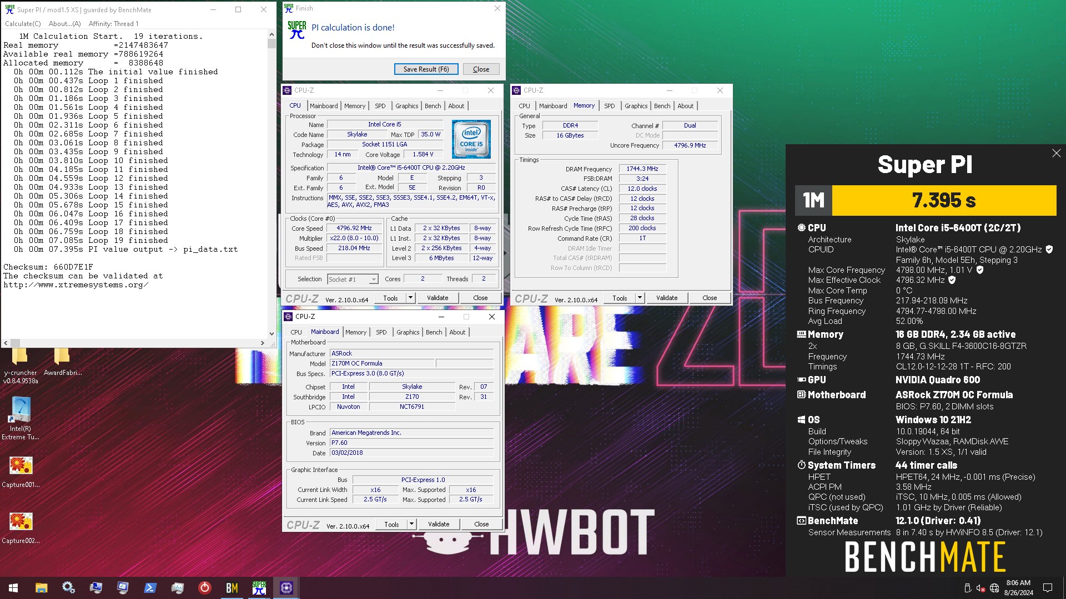The width and height of the screenshot is (1066, 599).
Task: Click muted volume icon in system tray
Action: [980, 588]
